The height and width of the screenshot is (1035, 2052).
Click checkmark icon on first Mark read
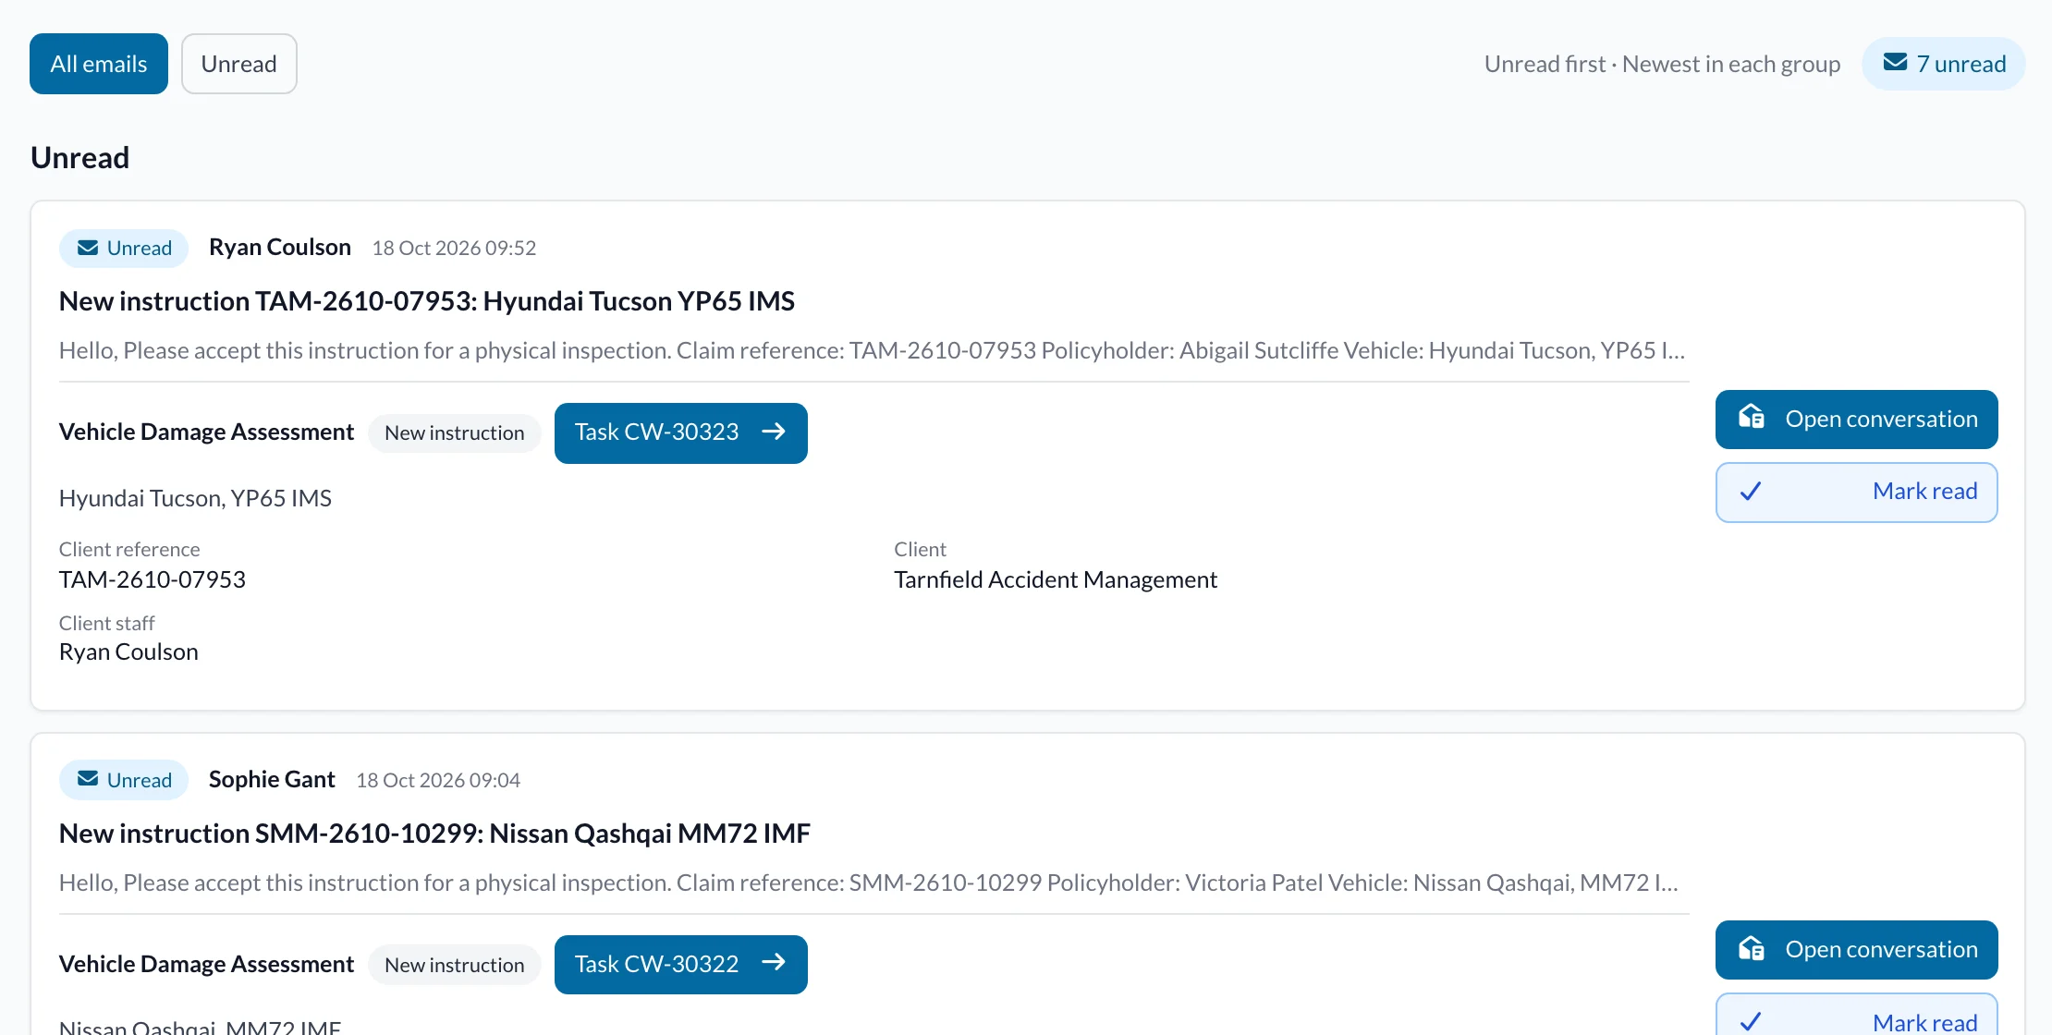(1750, 492)
